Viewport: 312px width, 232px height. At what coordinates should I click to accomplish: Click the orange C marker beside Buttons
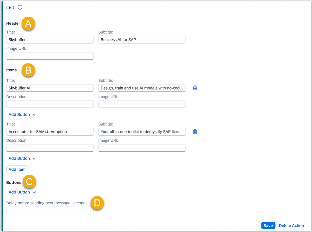[29, 182]
